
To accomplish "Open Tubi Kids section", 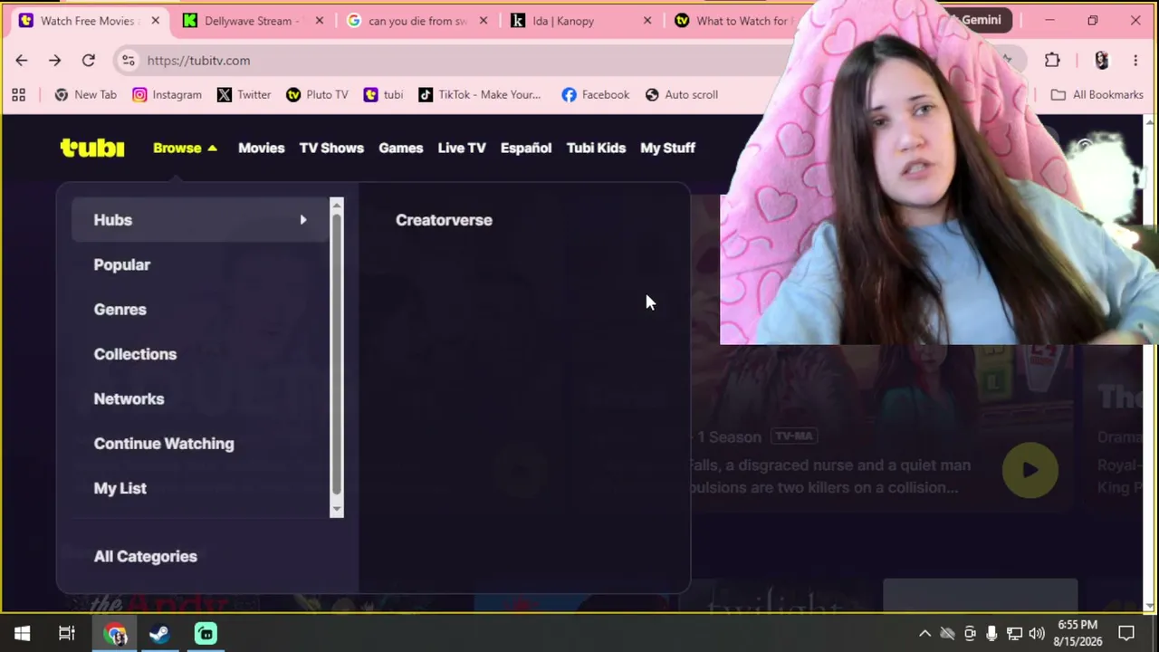I will (596, 148).
